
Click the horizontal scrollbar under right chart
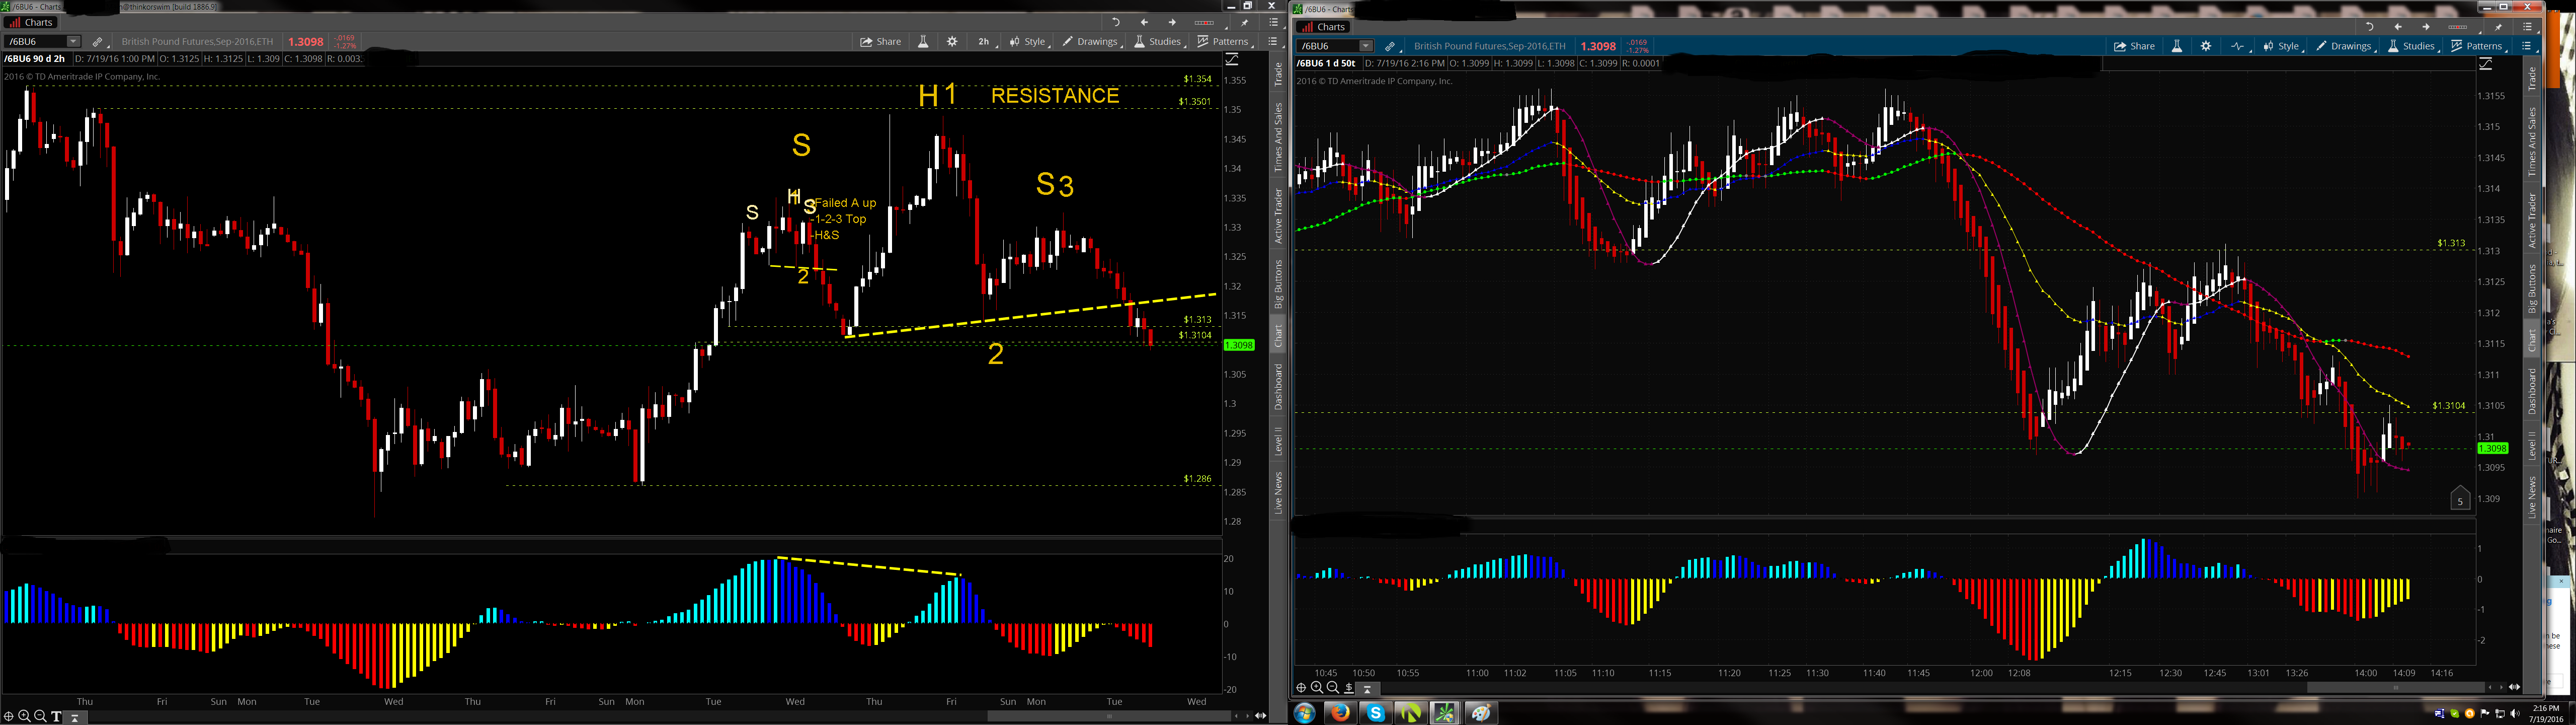(x=2396, y=688)
